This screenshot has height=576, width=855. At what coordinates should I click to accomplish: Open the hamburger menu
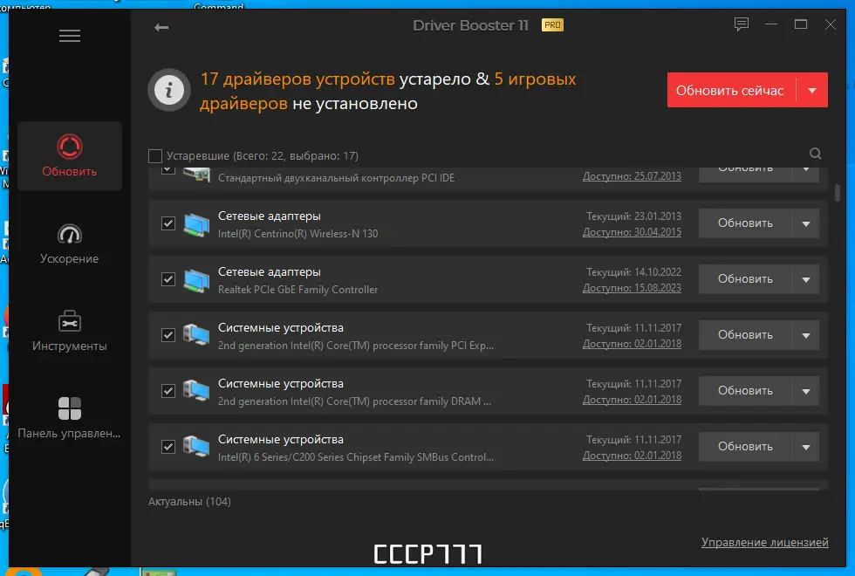pos(70,36)
